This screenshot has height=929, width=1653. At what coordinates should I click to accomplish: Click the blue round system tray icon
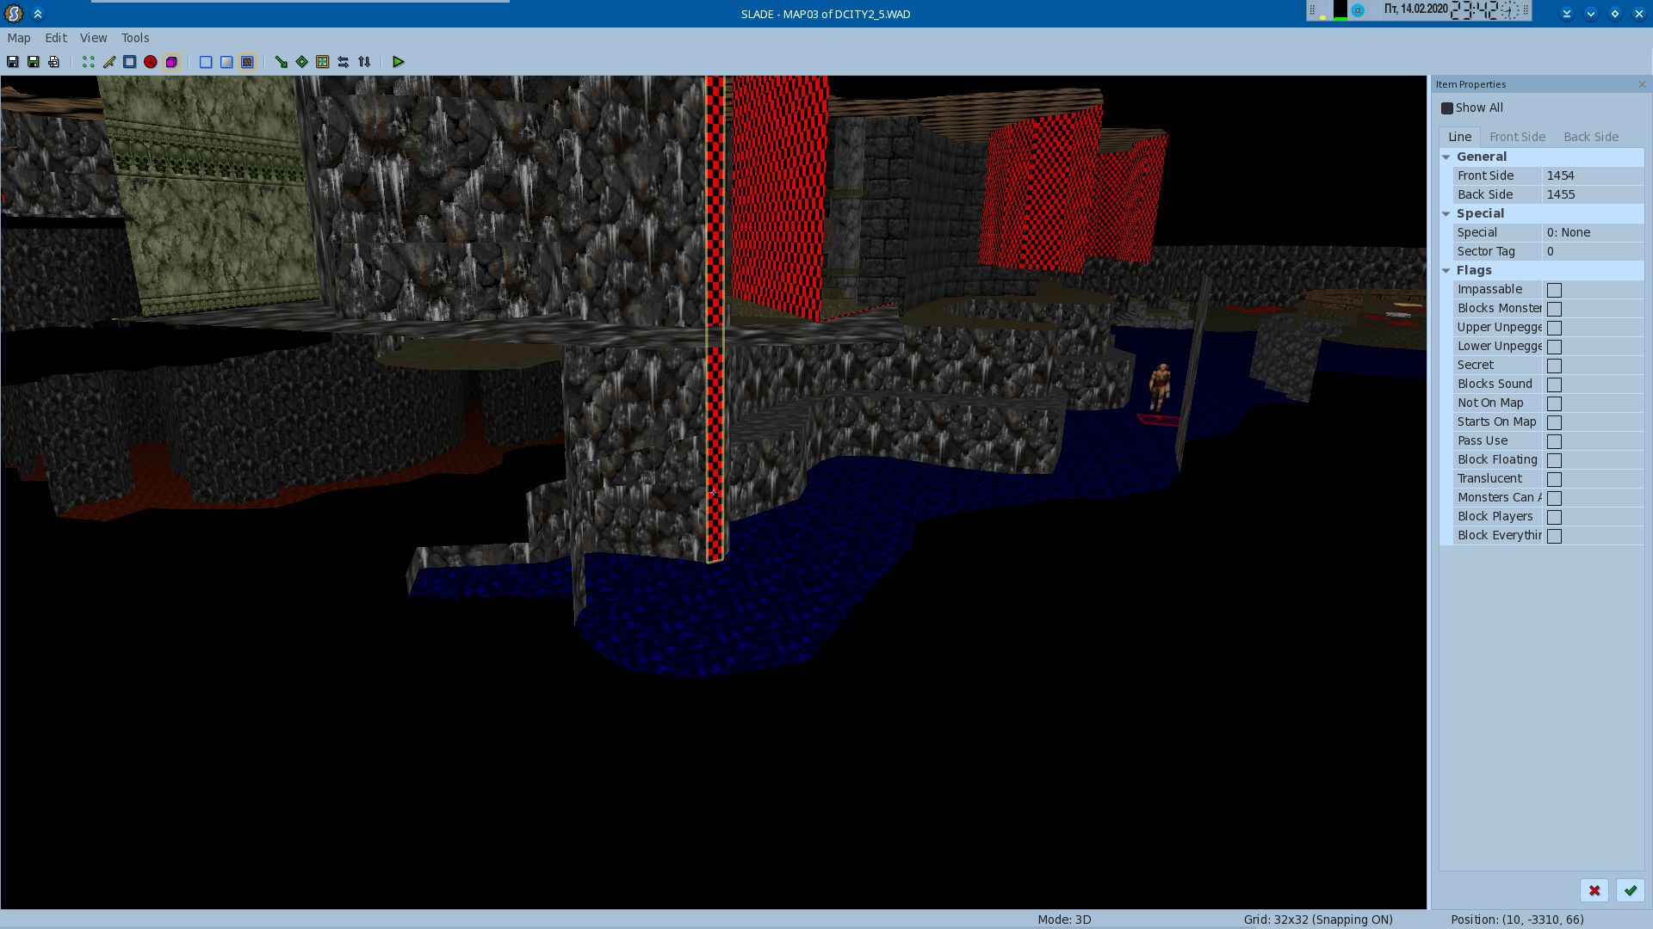tap(1358, 10)
